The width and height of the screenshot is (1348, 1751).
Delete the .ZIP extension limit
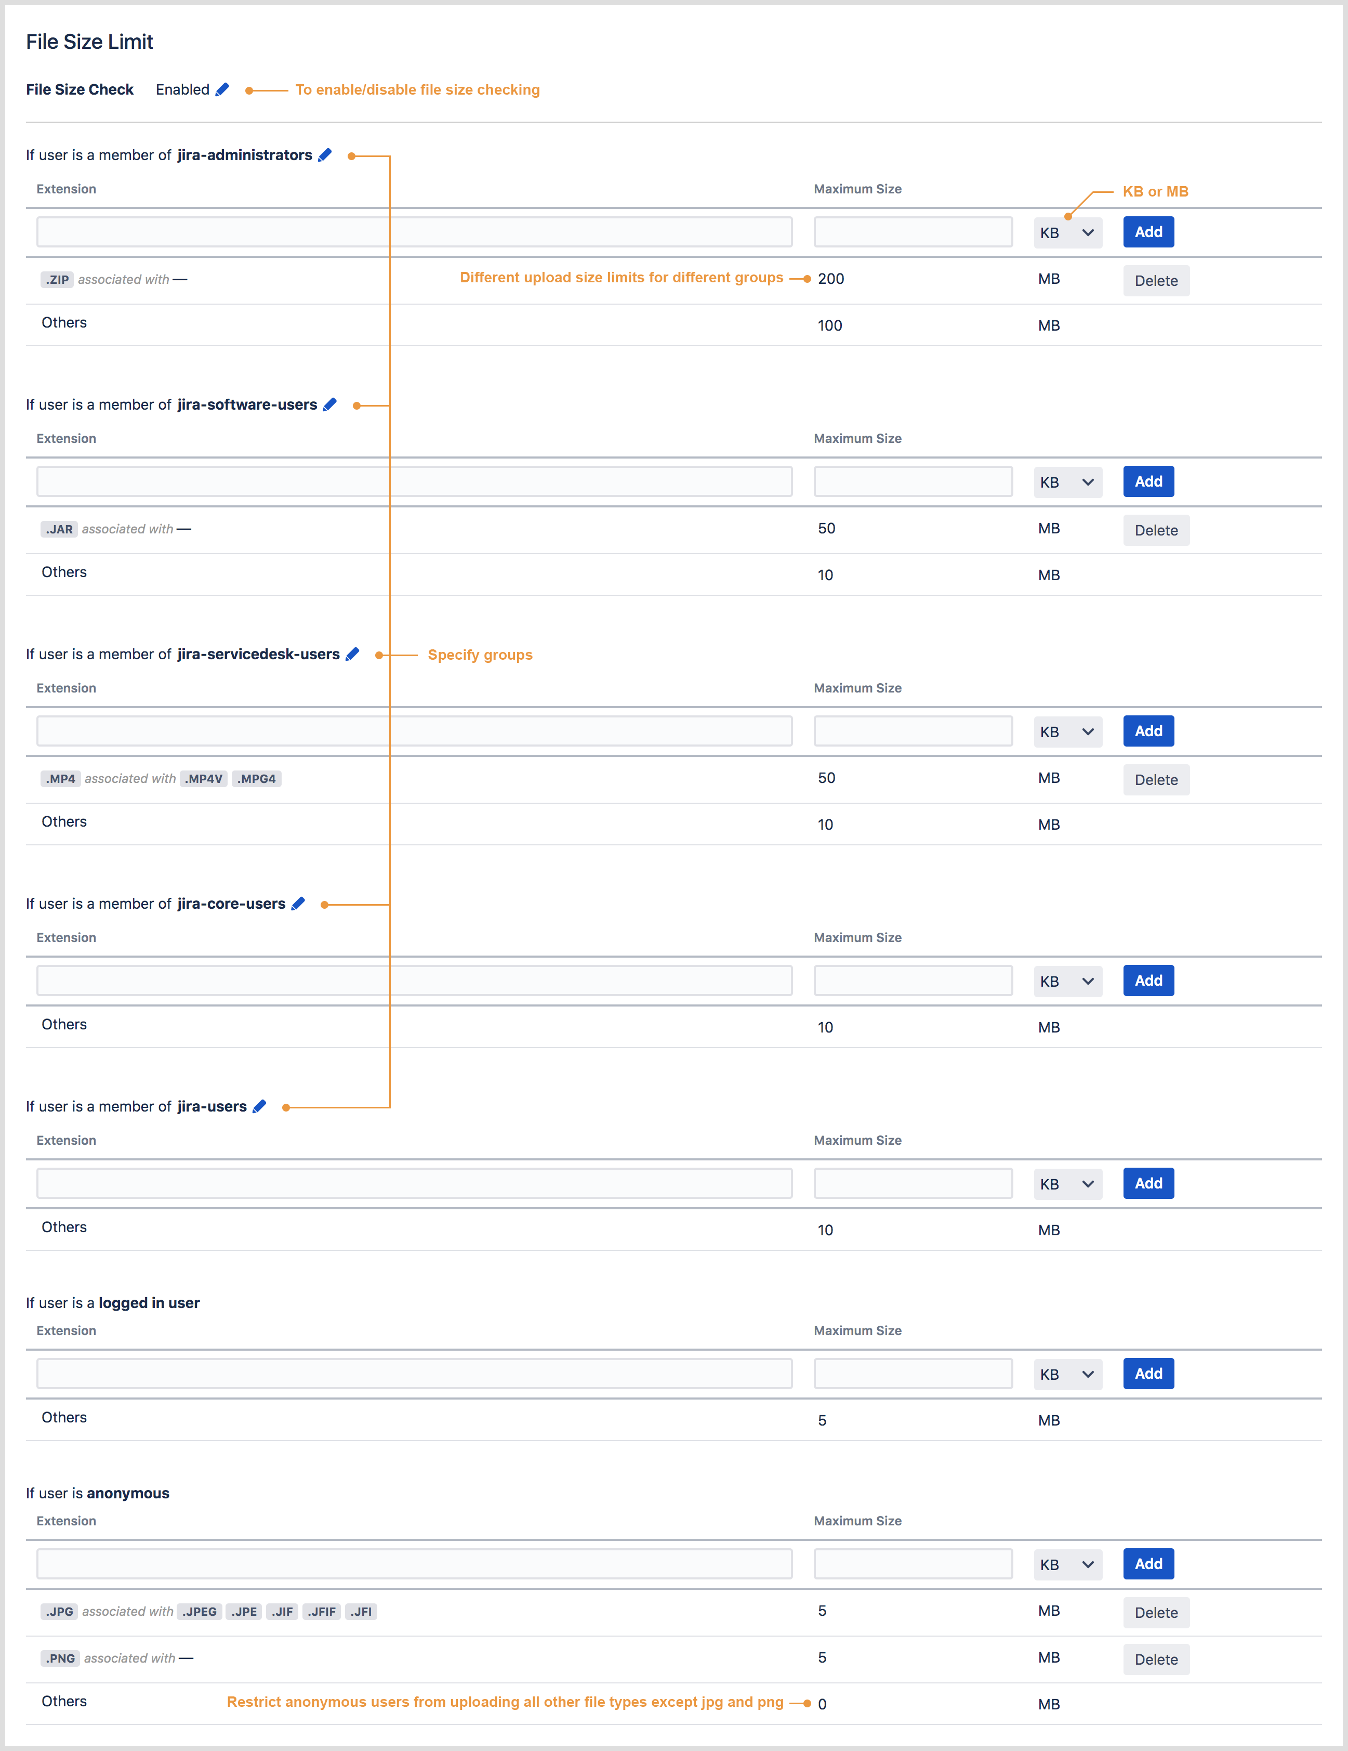(x=1155, y=281)
